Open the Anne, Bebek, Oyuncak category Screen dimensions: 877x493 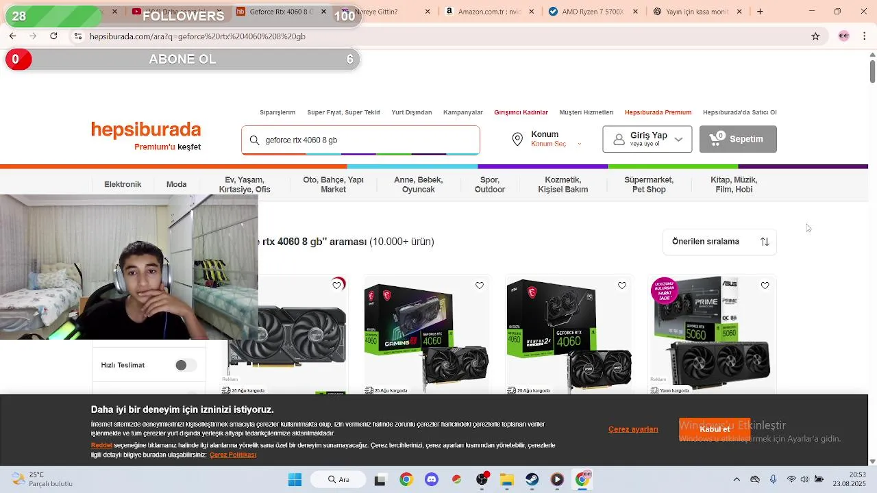click(x=418, y=185)
